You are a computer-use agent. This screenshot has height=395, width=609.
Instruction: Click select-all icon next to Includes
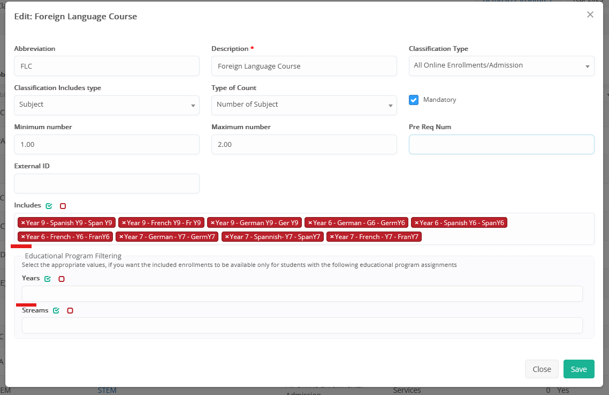(x=49, y=206)
